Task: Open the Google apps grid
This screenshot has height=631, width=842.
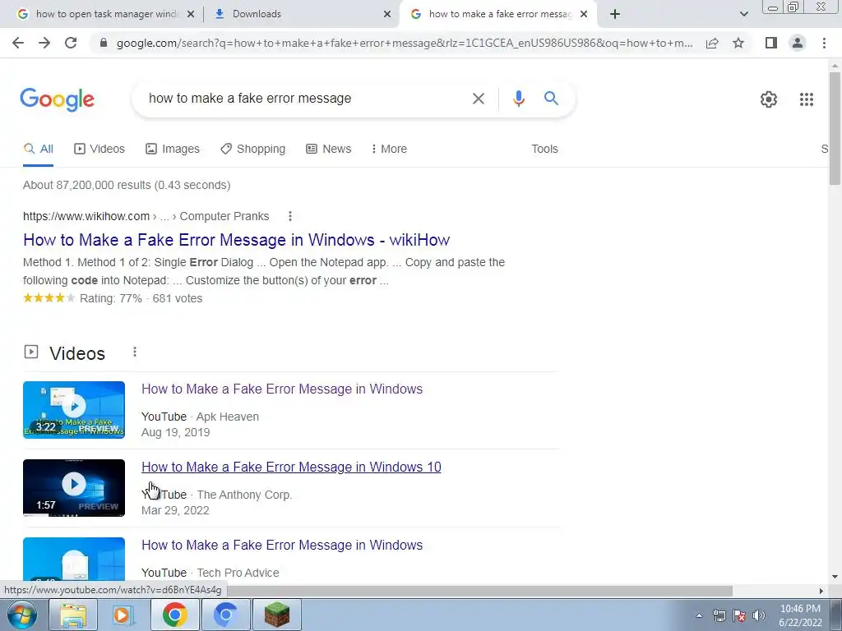Action: point(806,99)
